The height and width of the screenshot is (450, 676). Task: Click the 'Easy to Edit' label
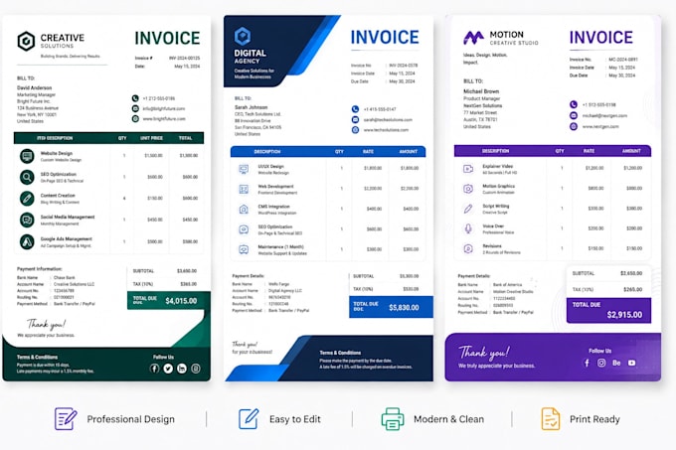coord(295,419)
